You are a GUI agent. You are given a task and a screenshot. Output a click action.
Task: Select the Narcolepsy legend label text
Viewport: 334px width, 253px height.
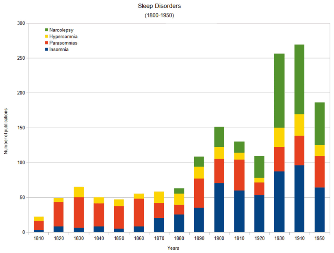(x=61, y=30)
